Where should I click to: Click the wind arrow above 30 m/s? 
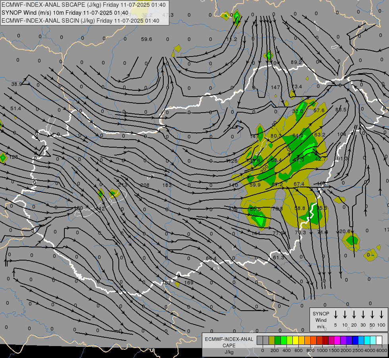tap(363, 315)
